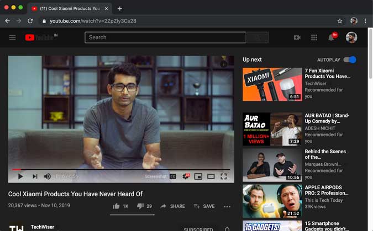Image resolution: width=373 pixels, height=231 pixels.
Task: Save the video to a playlist
Action: pos(204,206)
